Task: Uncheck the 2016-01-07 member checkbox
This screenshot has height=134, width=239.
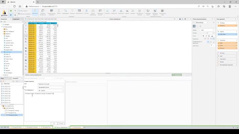Action: [x=2, y=98]
